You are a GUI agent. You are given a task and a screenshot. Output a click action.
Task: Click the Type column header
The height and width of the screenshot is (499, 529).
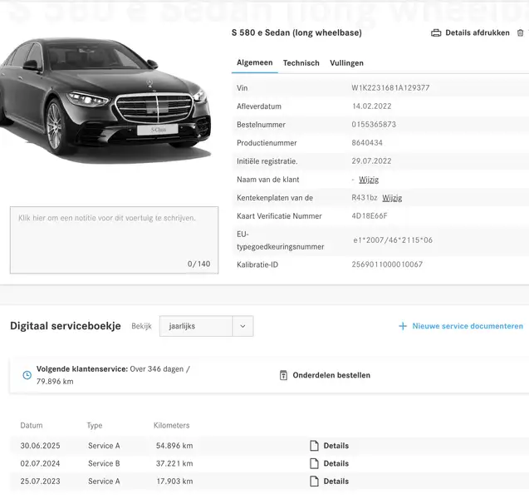95,426
